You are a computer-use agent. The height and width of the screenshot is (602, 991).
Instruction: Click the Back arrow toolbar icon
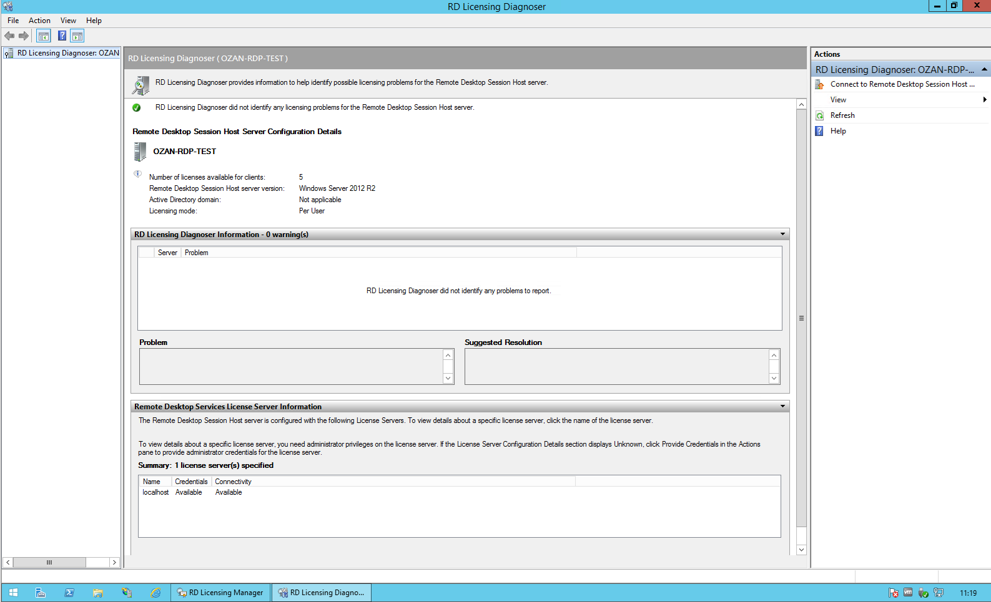9,36
